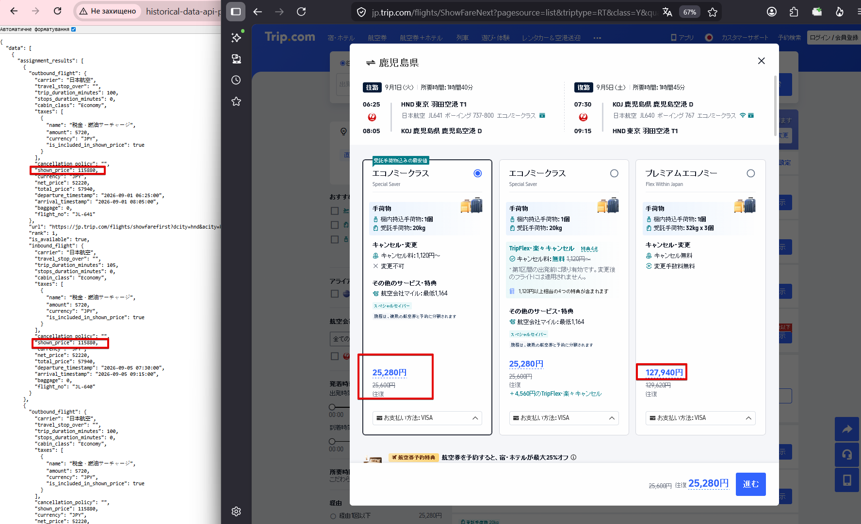861x524 pixels.
Task: Click the sidebar icon below the sparkle icon
Action: (236, 59)
